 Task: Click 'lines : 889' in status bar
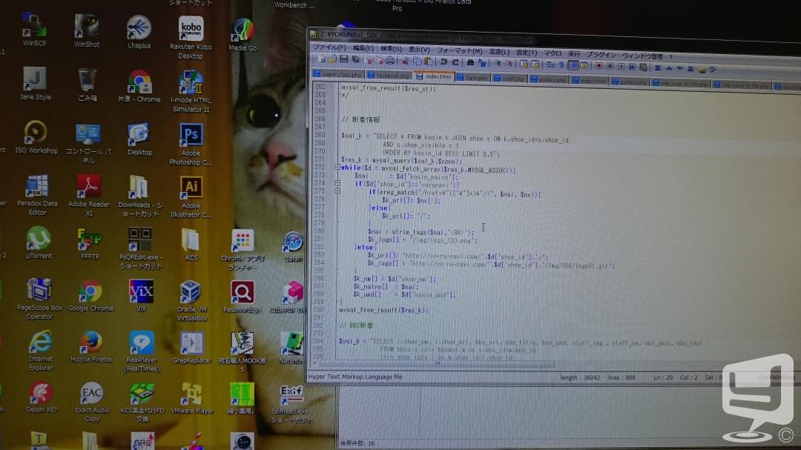[x=622, y=377]
